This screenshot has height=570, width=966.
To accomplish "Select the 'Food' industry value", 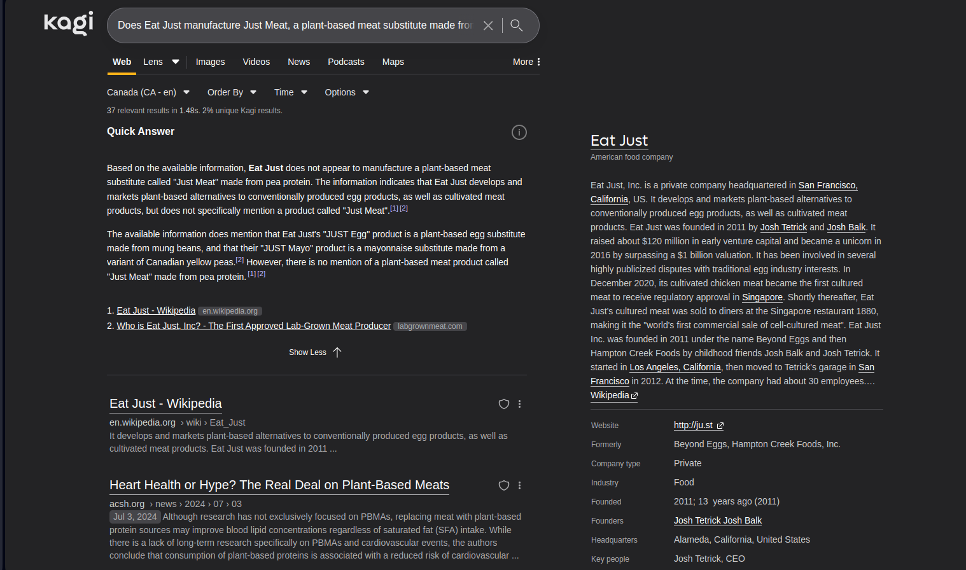I will coord(684,482).
